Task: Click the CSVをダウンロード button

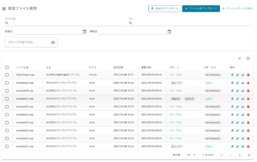Action: point(164,8)
